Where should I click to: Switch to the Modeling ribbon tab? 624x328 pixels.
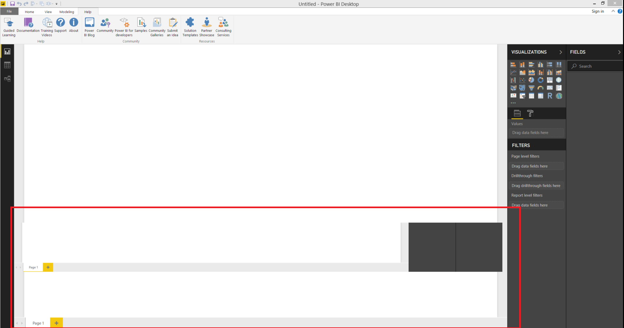[67, 12]
